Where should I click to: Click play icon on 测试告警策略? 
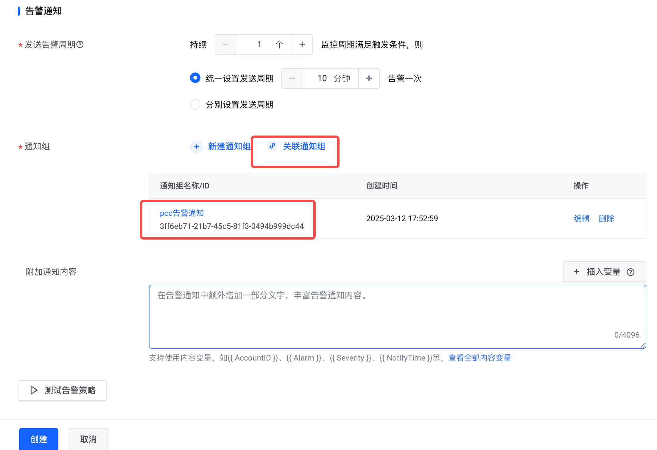[34, 390]
